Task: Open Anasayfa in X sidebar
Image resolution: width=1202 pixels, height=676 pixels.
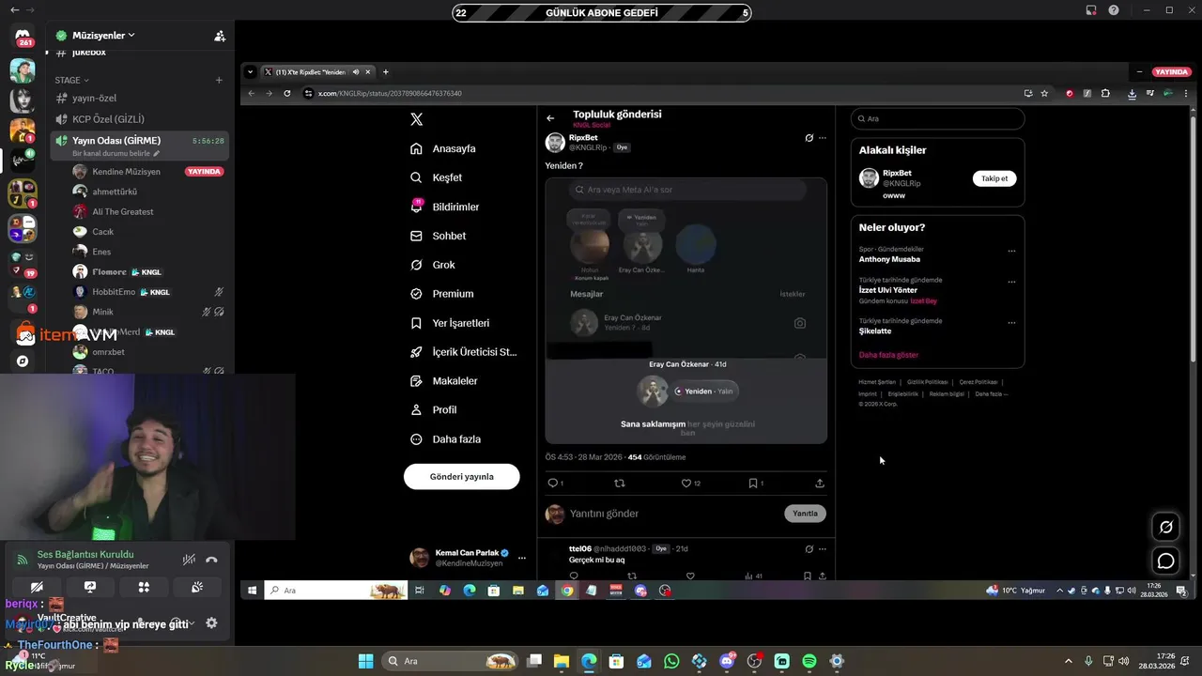Action: pos(443,148)
